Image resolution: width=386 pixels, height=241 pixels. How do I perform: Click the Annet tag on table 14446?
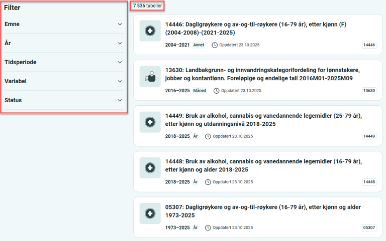pos(199,45)
